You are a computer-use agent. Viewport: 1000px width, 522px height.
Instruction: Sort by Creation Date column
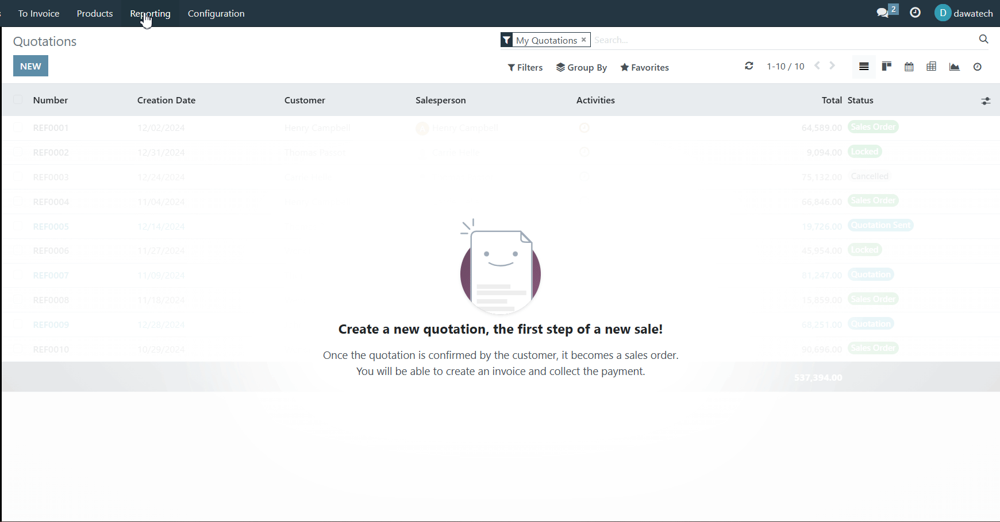[x=167, y=100]
